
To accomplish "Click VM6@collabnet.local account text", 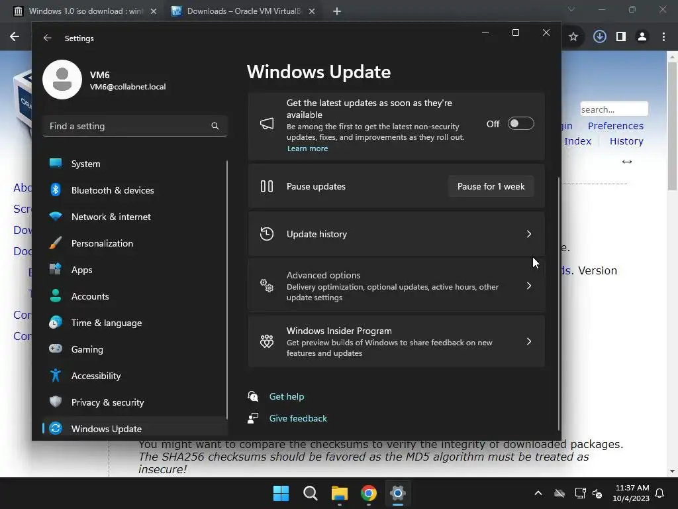I will tap(128, 87).
